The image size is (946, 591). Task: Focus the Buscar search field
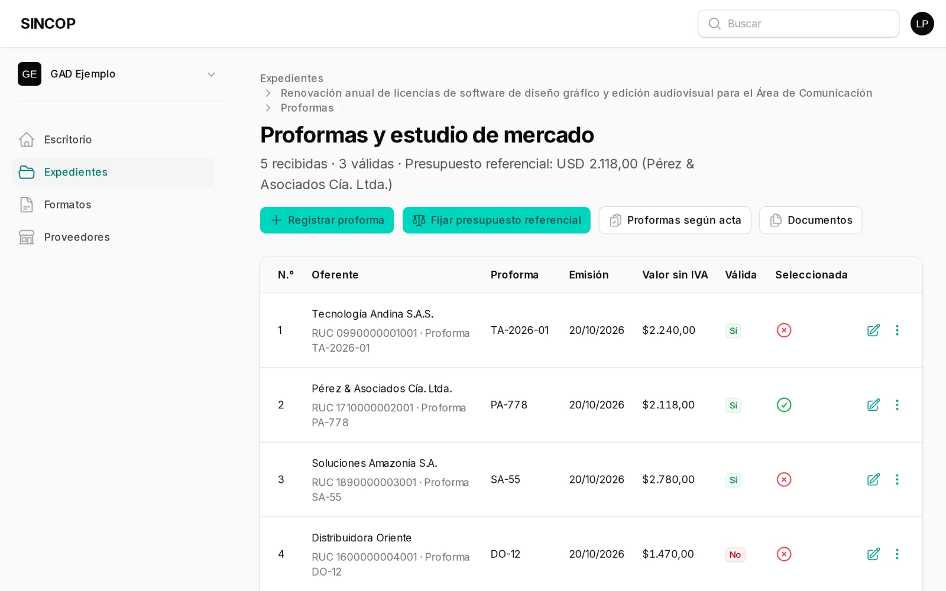pyautogui.click(x=798, y=24)
